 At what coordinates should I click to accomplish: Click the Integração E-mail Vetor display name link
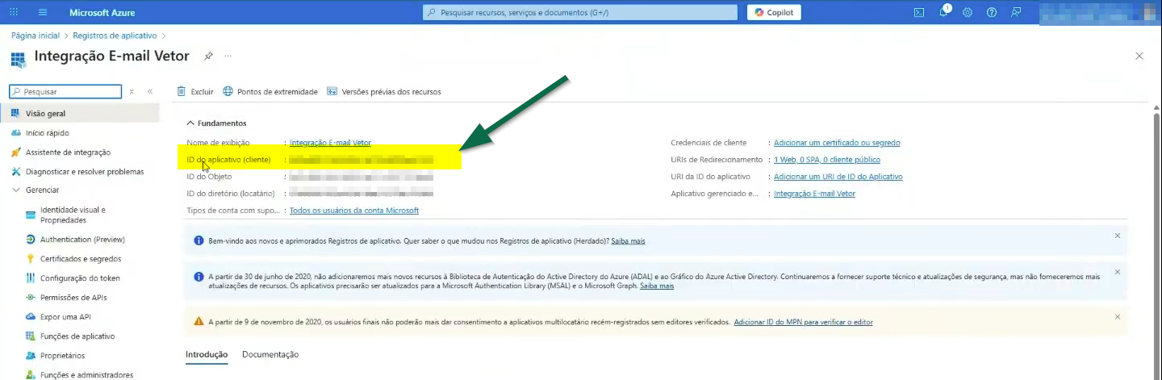click(x=330, y=143)
